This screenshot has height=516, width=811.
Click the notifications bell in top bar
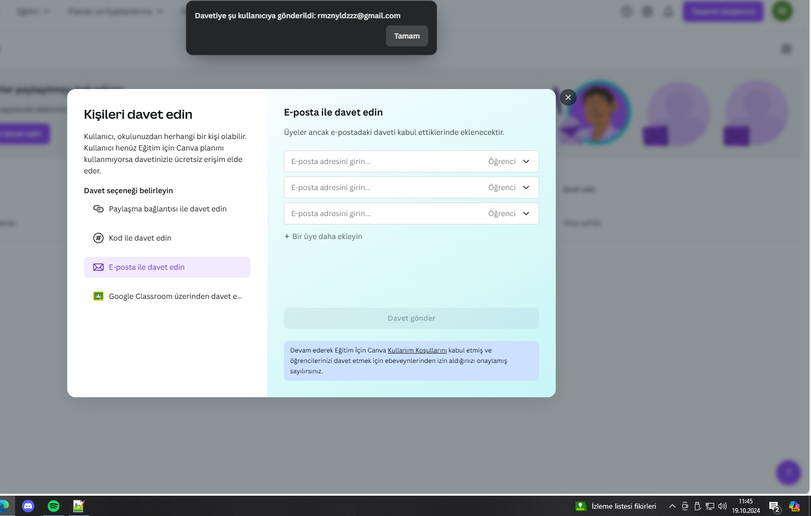pos(668,11)
